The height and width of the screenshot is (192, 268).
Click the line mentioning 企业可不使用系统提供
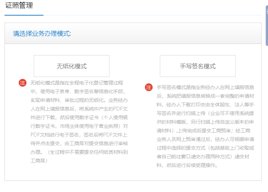[205, 113]
